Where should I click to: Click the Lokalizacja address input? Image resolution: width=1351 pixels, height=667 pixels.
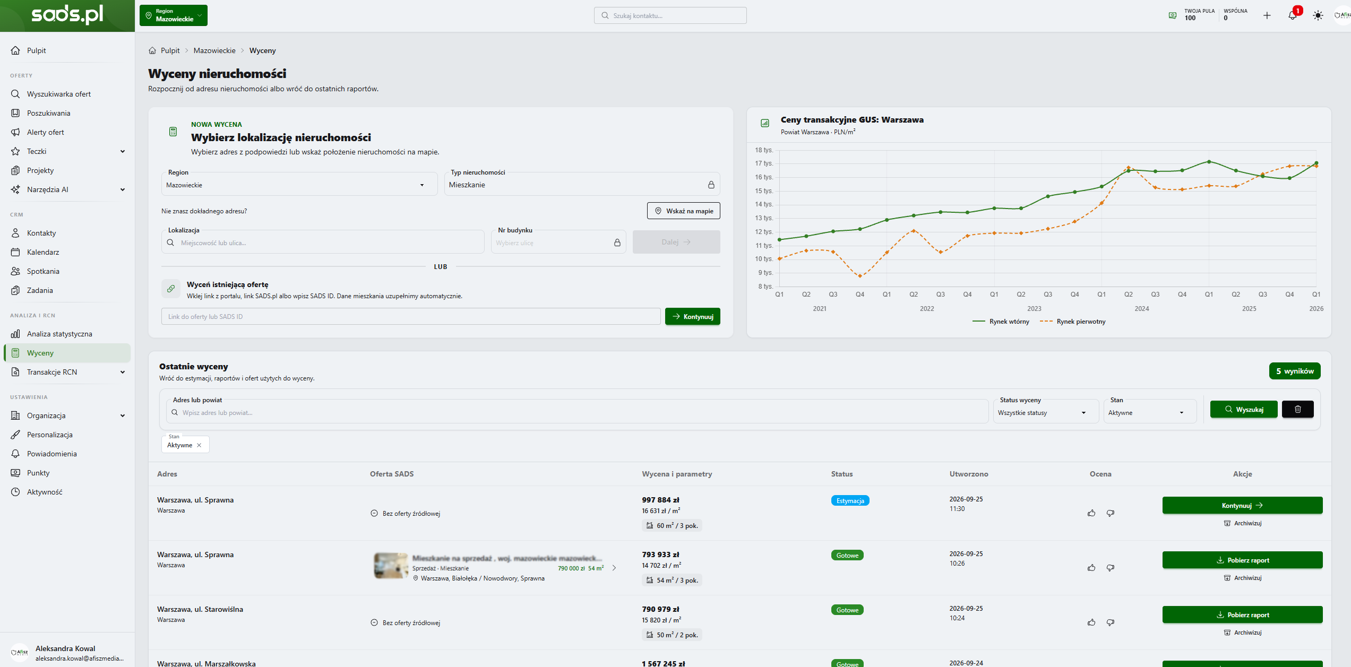click(323, 242)
